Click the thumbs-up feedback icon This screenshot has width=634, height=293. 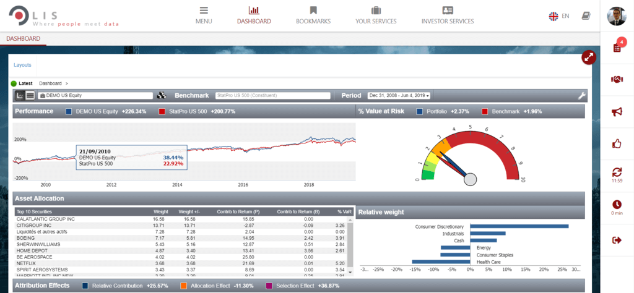pos(617,143)
